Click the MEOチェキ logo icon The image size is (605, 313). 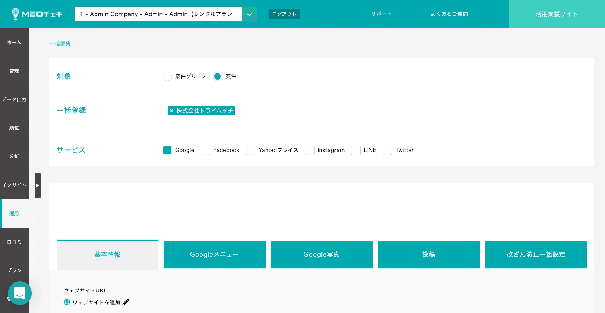(x=16, y=14)
